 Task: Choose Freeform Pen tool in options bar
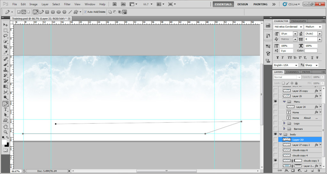[x=41, y=12]
